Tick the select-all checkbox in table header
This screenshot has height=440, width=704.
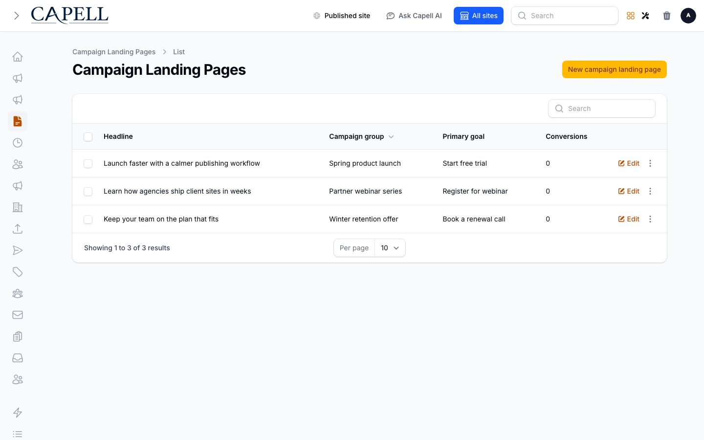pos(88,137)
